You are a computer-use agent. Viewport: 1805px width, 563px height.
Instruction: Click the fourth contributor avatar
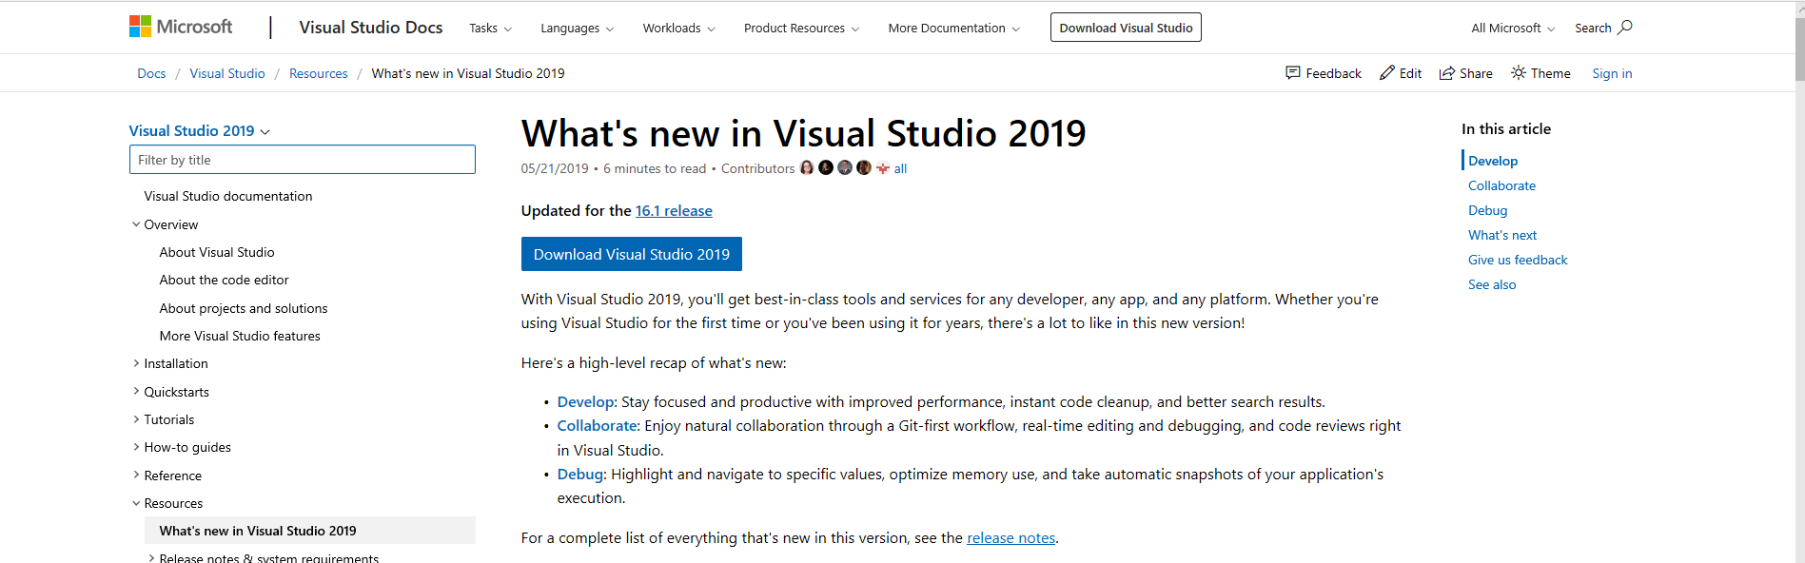(864, 167)
